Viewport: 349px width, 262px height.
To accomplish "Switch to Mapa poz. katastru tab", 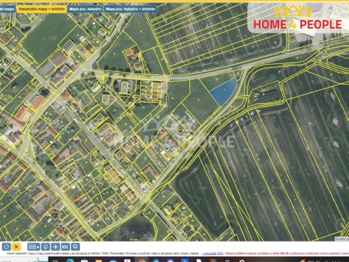I will (86, 9).
